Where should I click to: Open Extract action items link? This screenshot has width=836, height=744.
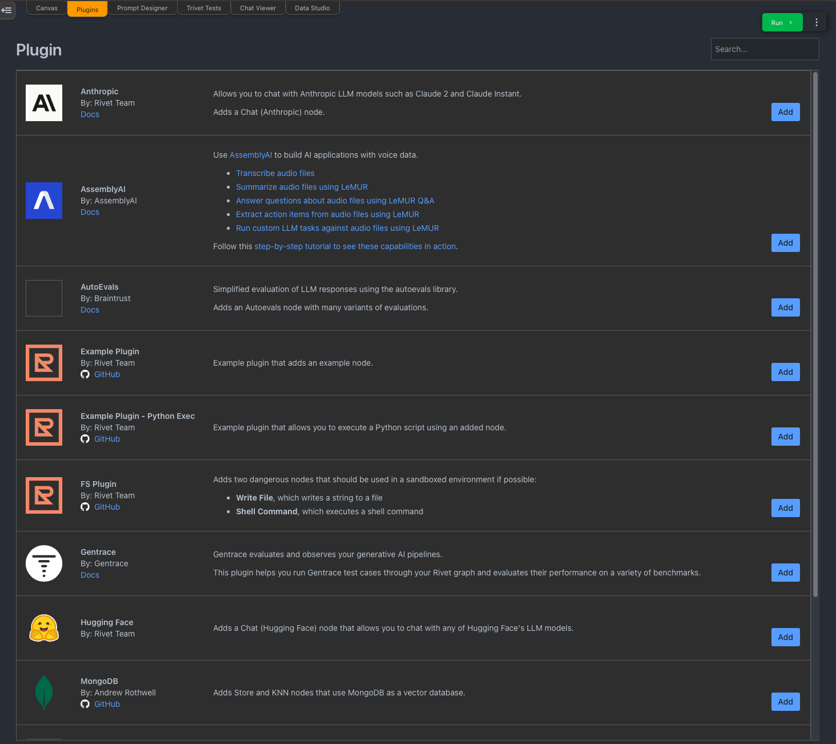tap(327, 214)
